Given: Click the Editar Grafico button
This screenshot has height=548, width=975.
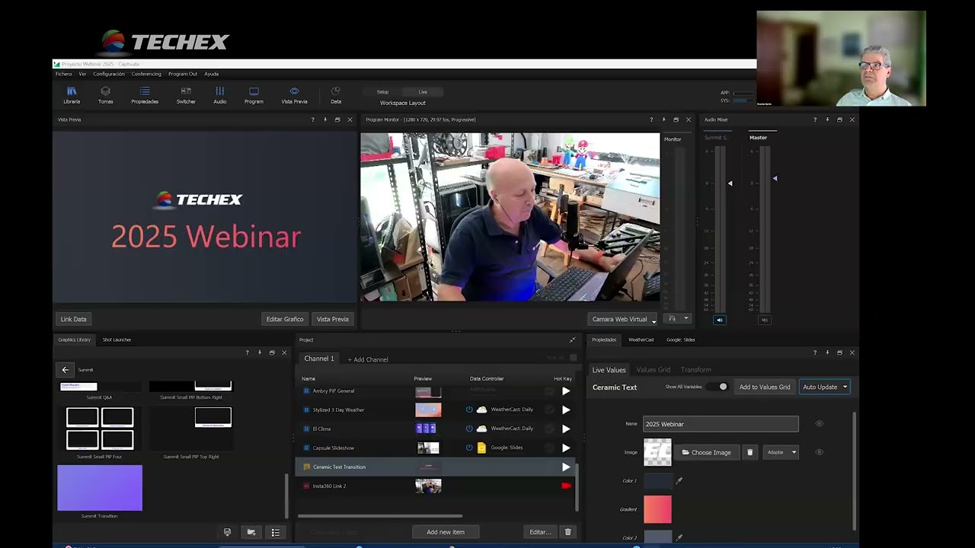Looking at the screenshot, I should click(285, 319).
